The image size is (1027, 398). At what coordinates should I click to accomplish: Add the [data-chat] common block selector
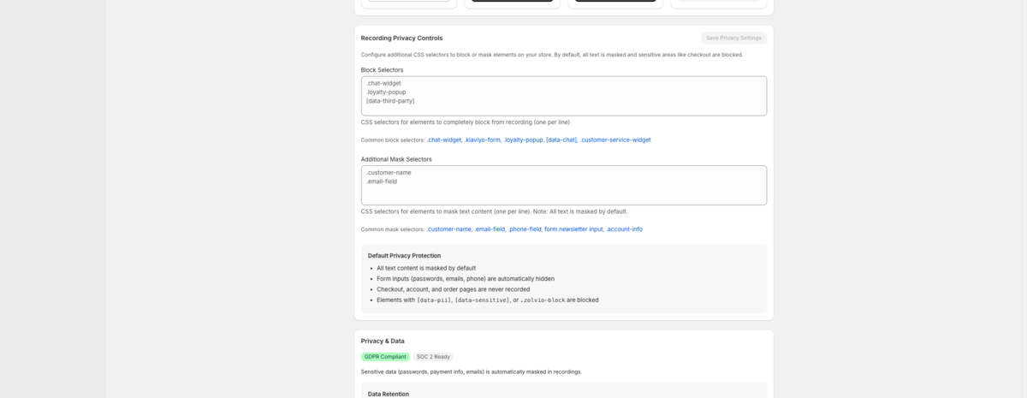tap(561, 140)
